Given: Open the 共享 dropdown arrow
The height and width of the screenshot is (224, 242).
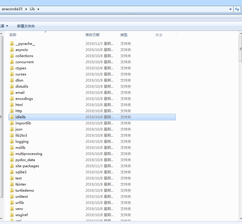Looking at the screenshot, I should (7, 26).
